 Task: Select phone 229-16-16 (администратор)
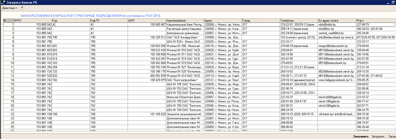click(299, 80)
